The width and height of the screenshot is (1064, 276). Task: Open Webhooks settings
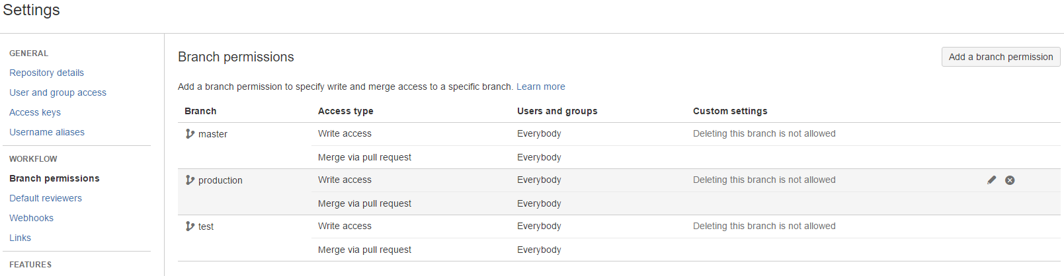pos(31,218)
